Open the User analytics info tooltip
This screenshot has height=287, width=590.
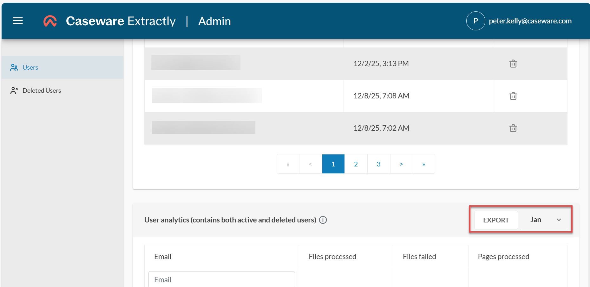tap(323, 220)
